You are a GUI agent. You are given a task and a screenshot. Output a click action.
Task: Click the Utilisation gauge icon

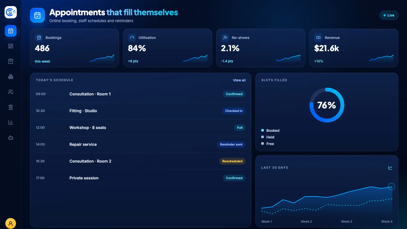[132, 38]
